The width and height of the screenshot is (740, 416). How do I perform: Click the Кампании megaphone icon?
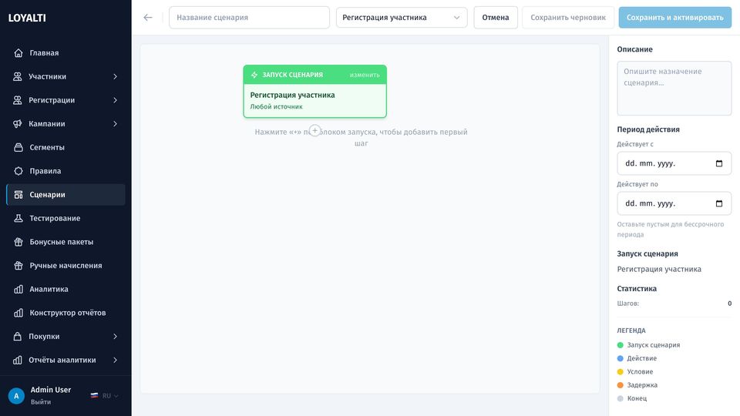click(x=18, y=123)
